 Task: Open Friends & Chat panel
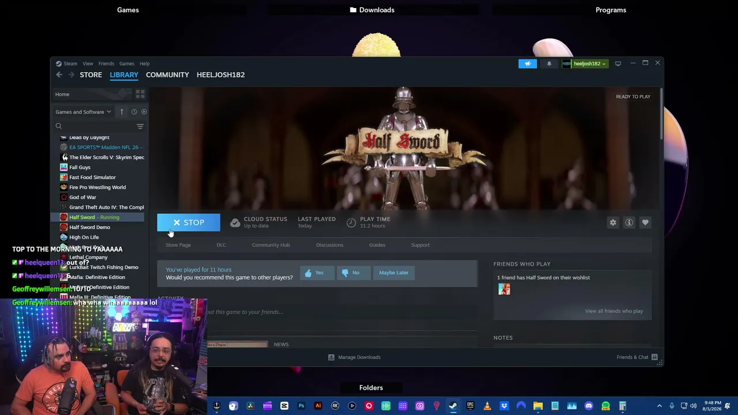(x=637, y=357)
